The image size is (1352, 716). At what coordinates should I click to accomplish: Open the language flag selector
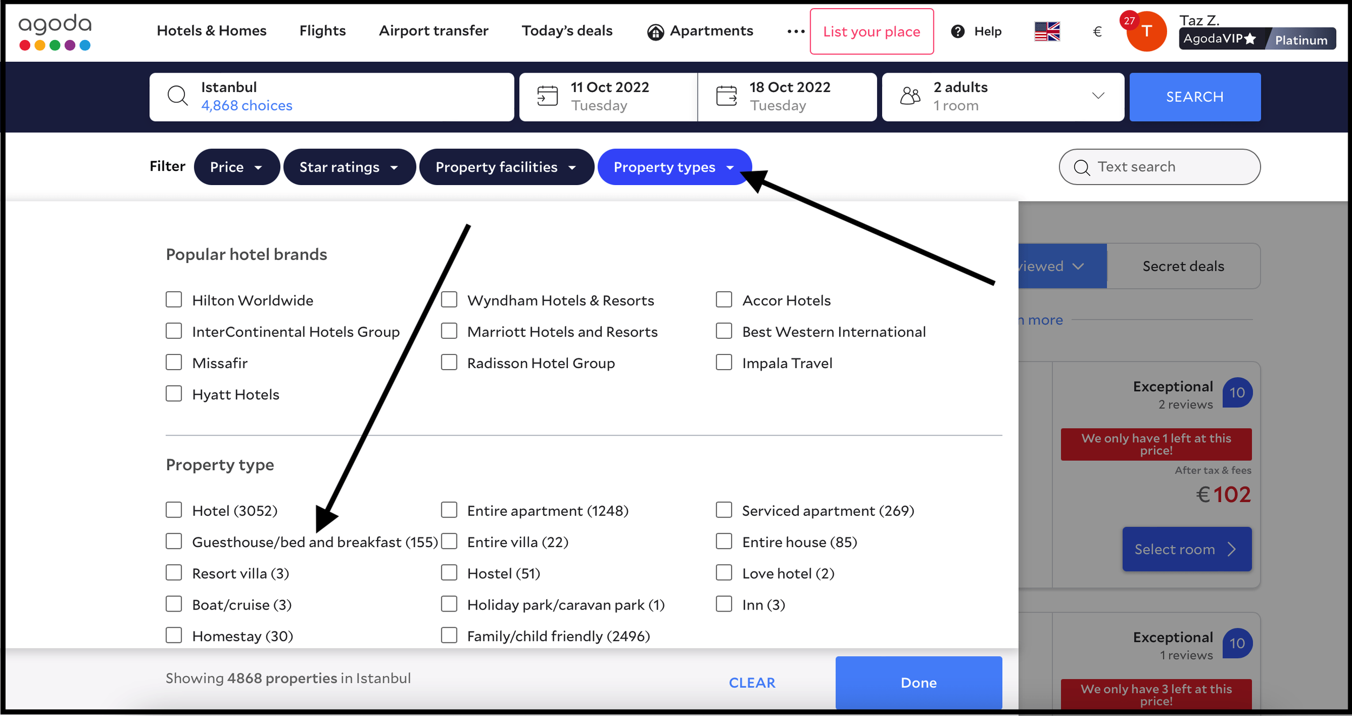(1046, 31)
